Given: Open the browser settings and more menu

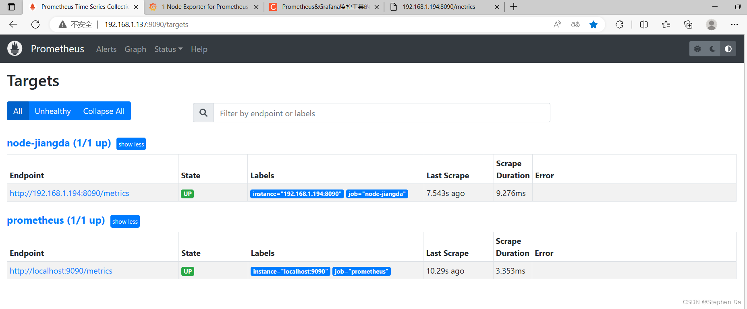Looking at the screenshot, I should tap(735, 25).
